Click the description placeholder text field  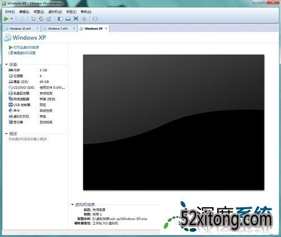coord(28,139)
